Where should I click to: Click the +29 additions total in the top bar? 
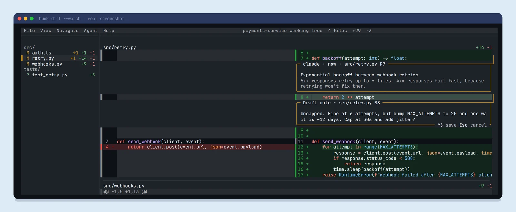(x=356, y=31)
